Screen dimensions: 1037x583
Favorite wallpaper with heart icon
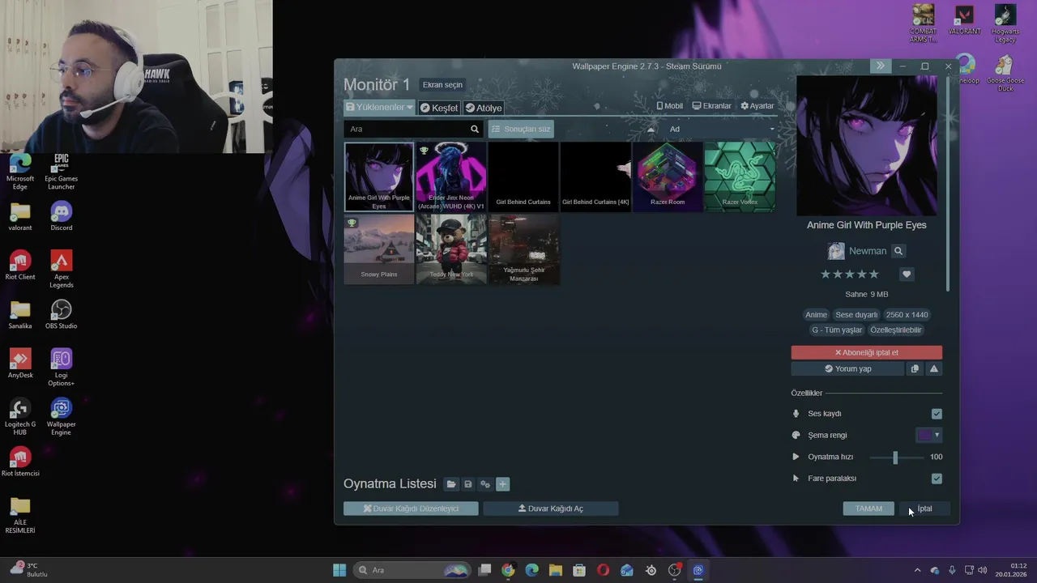(907, 274)
